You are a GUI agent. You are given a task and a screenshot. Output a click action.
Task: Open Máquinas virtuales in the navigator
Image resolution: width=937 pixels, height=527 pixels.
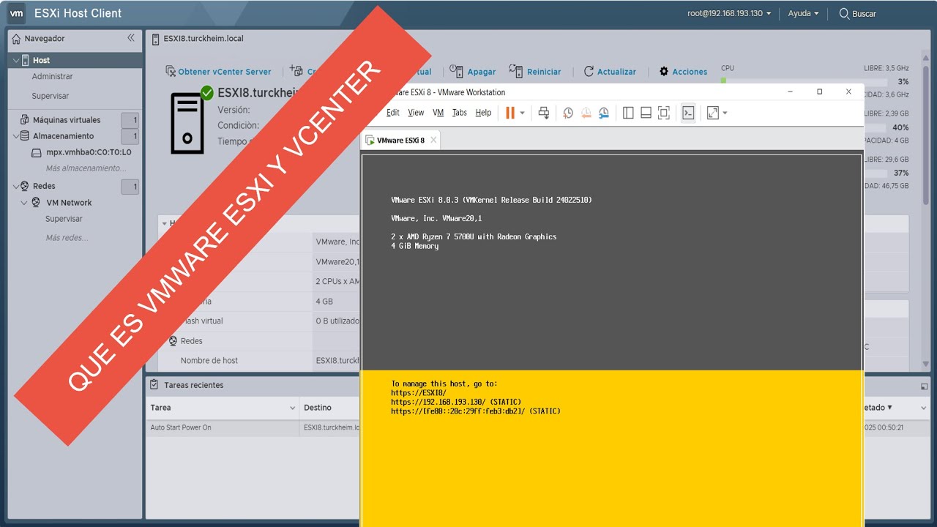(67, 120)
